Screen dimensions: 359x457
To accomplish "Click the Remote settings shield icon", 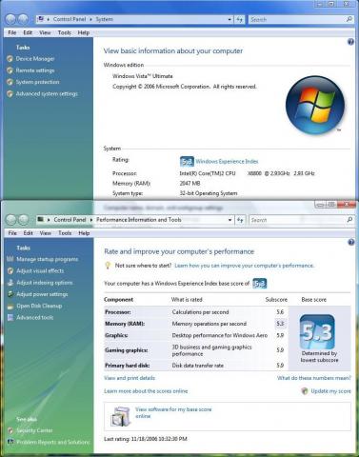I will coord(10,70).
